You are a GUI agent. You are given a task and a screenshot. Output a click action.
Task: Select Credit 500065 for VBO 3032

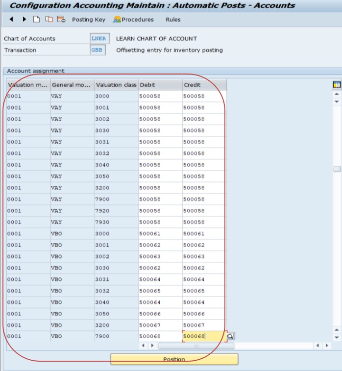(x=204, y=291)
